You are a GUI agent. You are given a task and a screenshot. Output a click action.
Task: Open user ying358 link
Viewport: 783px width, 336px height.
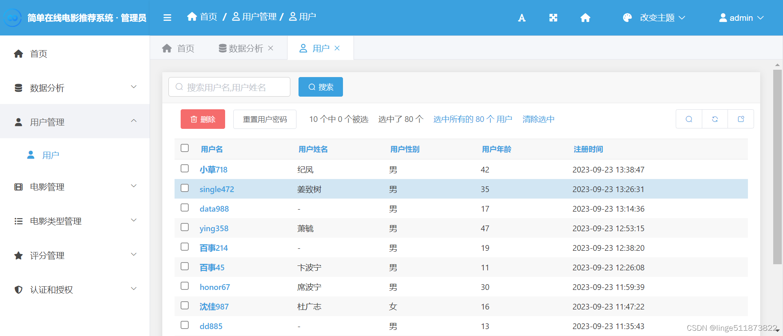click(214, 228)
